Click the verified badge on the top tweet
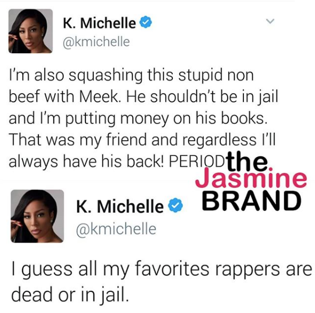This screenshot has height=313, width=315. pyautogui.click(x=145, y=22)
